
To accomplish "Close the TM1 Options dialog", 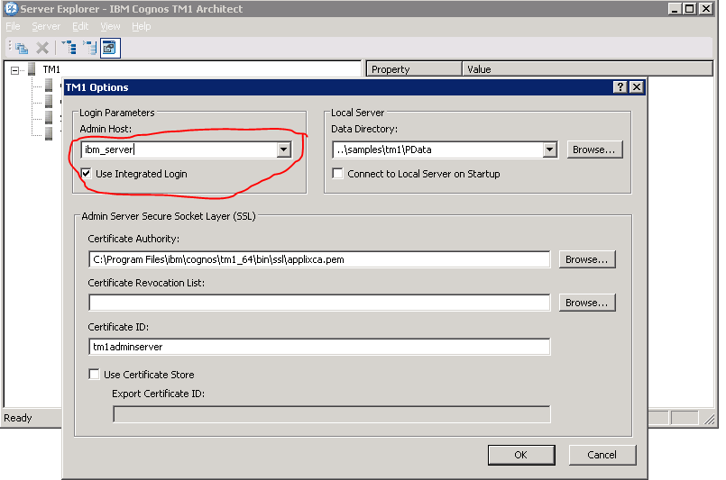I will click(x=637, y=87).
